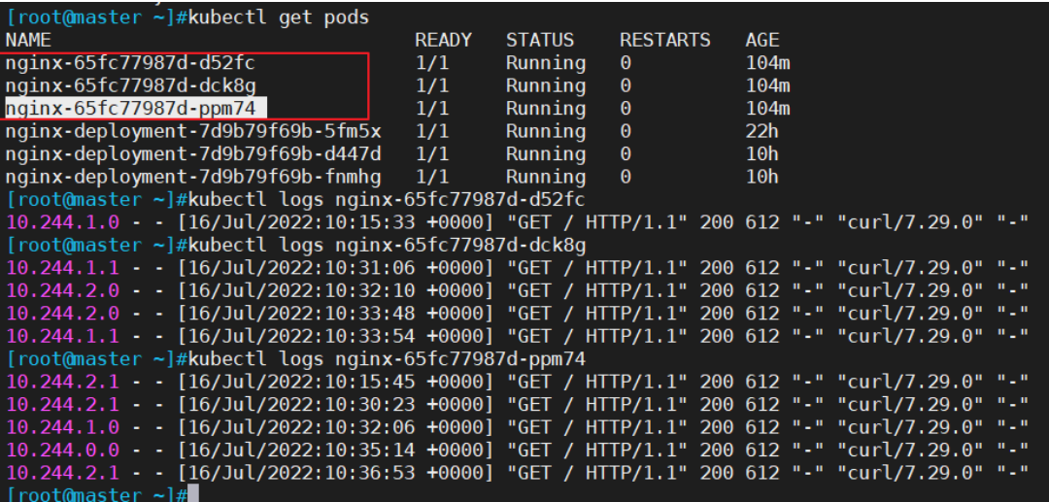Select pod nginx-65fc77987d-d52fc in the pods list
Viewport: 1049px width, 502px height.
[x=130, y=63]
